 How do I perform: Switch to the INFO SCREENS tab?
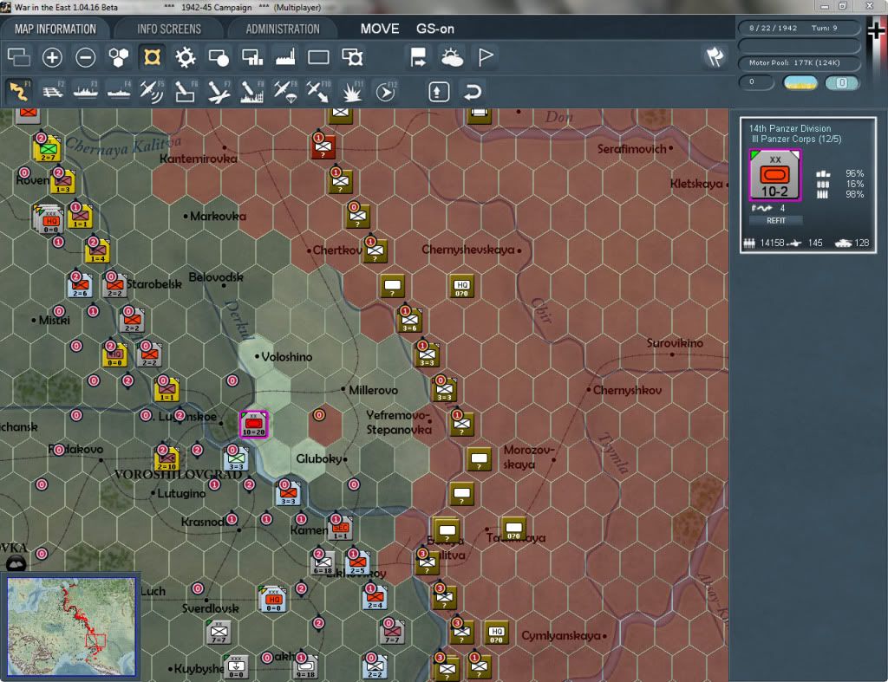click(169, 29)
